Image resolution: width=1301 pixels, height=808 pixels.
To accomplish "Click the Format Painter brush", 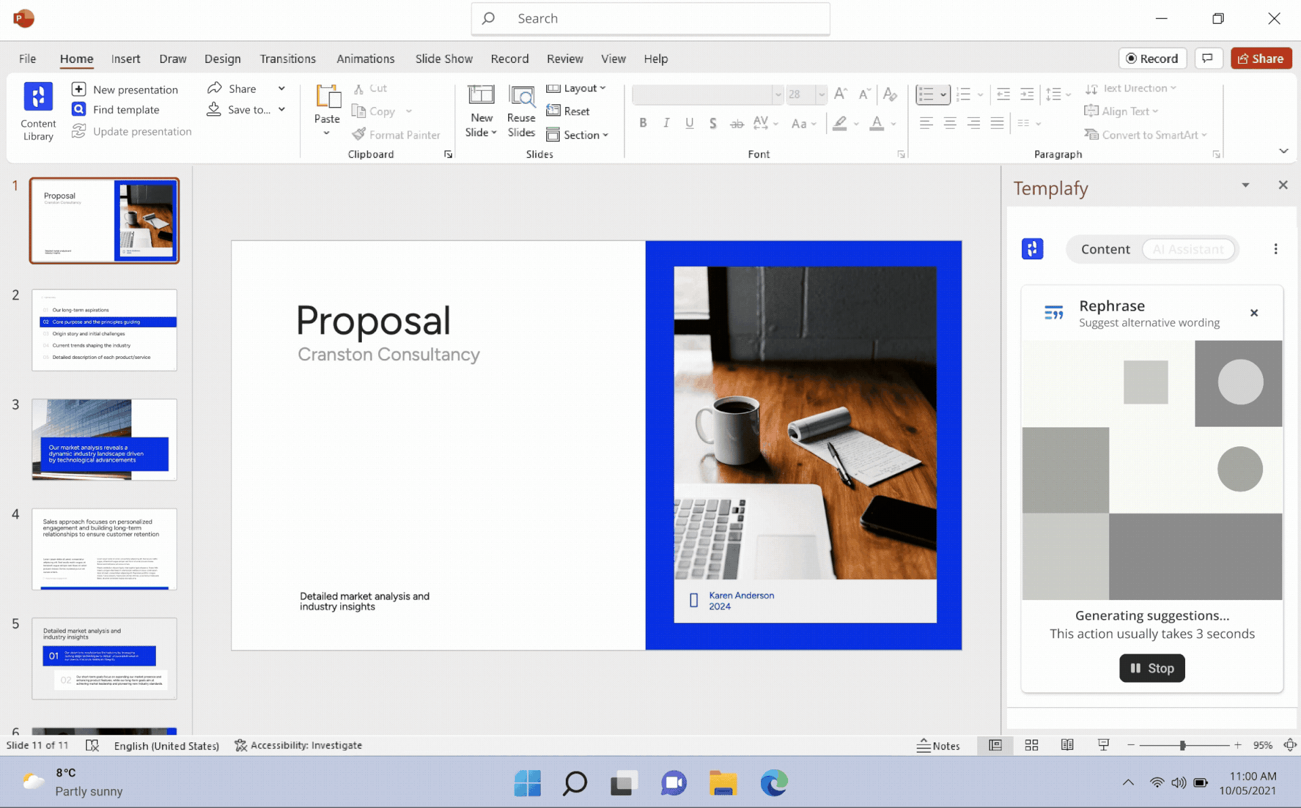I will click(x=359, y=135).
